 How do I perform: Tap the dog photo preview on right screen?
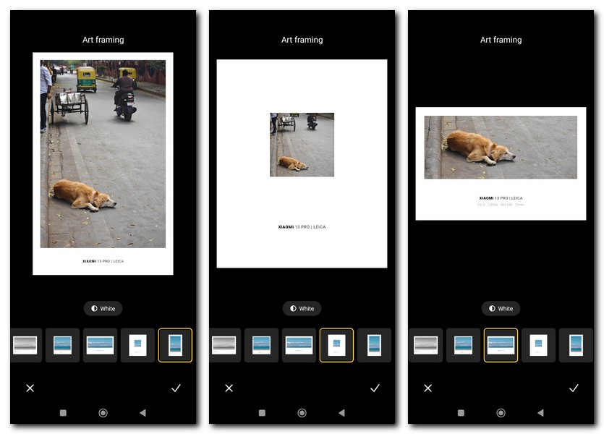[x=501, y=148]
